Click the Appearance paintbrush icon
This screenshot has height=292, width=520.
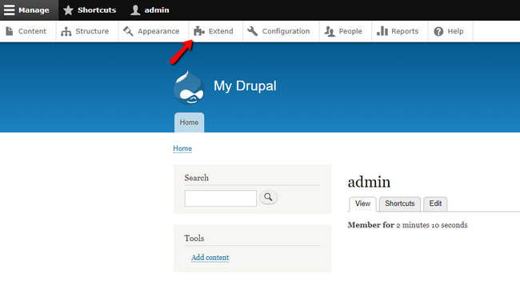(x=128, y=31)
